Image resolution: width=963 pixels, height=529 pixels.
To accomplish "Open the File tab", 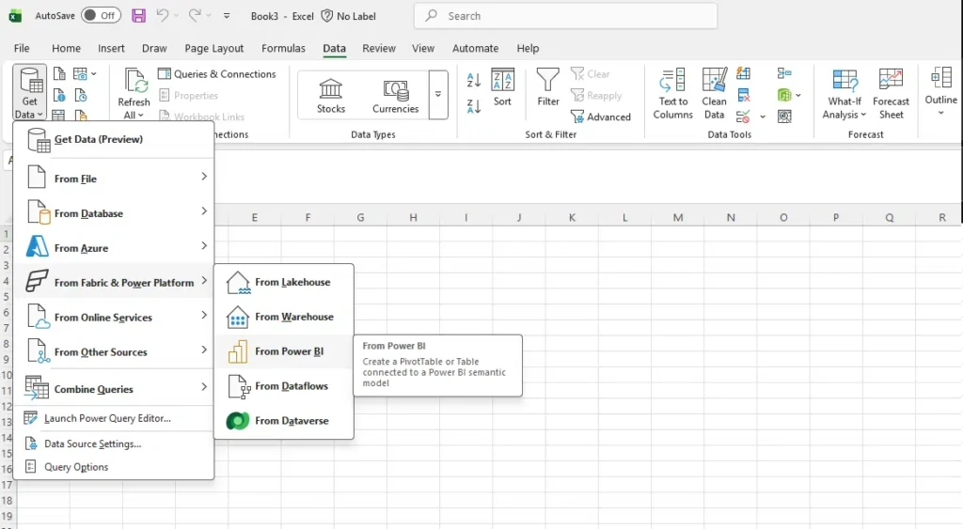I will pyautogui.click(x=22, y=48).
